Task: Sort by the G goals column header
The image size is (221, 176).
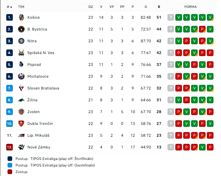Action: click(146, 7)
